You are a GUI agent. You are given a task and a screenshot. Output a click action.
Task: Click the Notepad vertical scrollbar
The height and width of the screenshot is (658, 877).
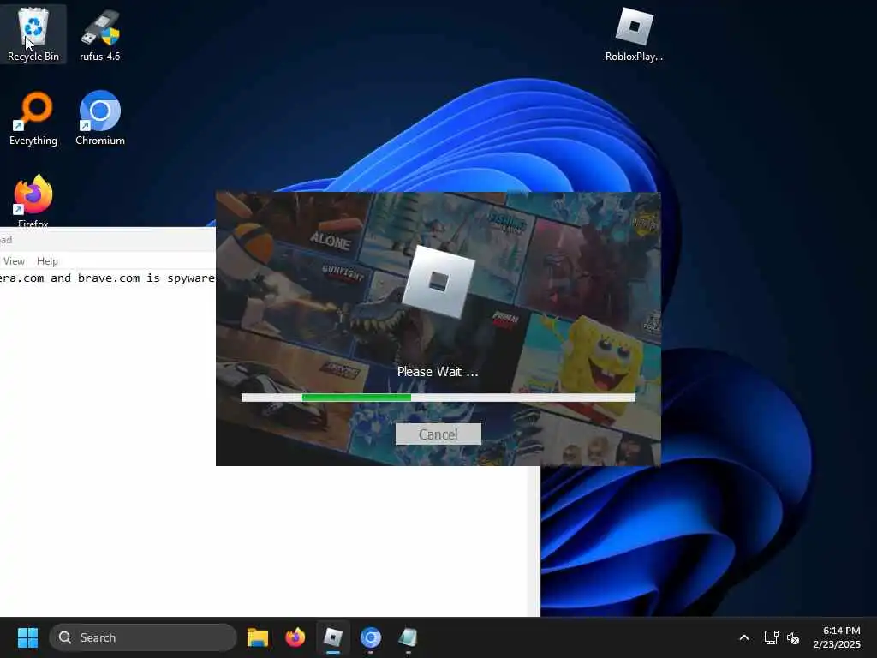point(534,541)
